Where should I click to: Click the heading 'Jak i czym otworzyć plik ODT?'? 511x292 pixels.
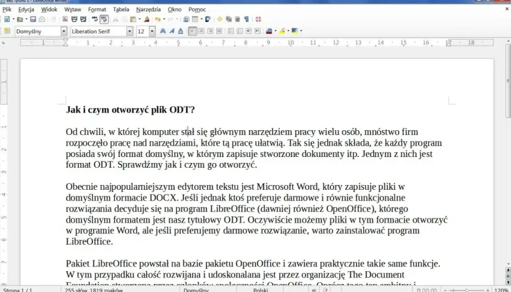coord(130,110)
